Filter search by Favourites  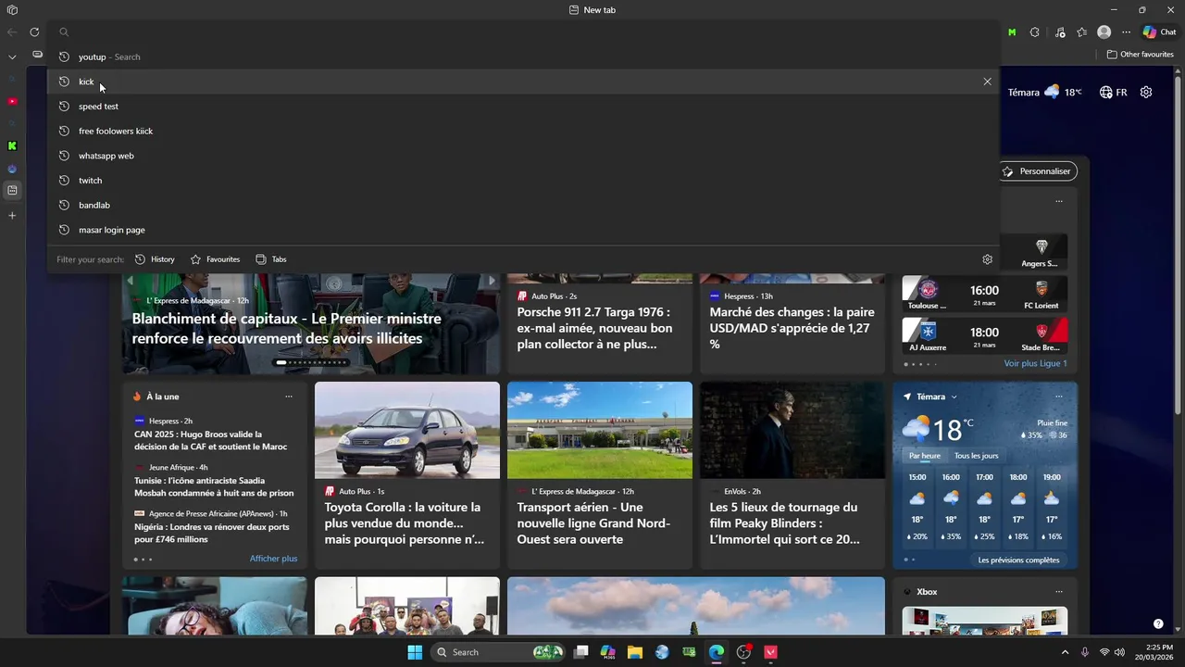coord(215,259)
